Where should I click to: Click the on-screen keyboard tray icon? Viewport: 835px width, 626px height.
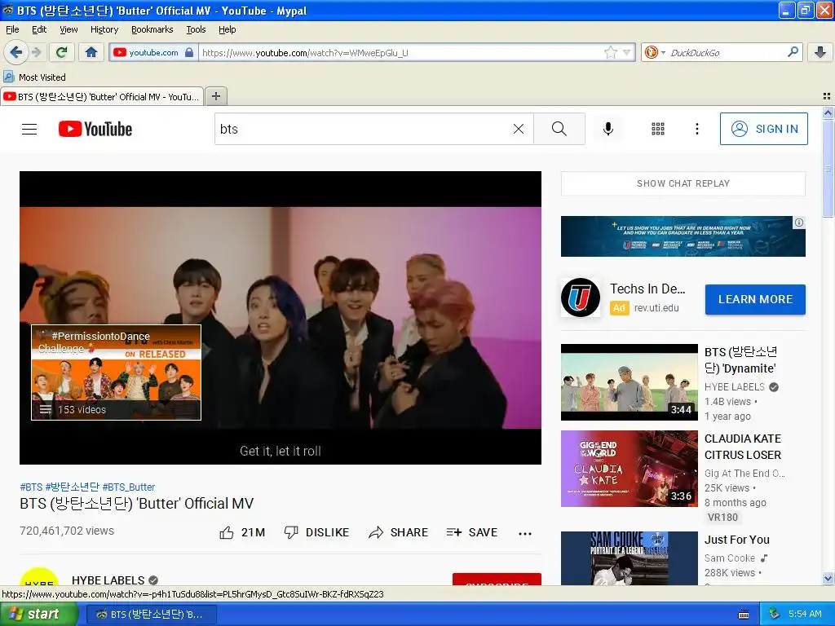click(744, 615)
